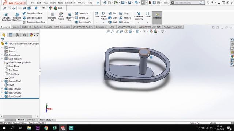This screenshot has height=131, width=234.
Task: Click the Swept Boss/Base command
Action: (33, 13)
